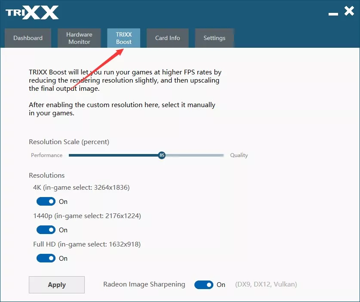
Task: Click the 'Performance' slider label
Action: tap(46, 155)
